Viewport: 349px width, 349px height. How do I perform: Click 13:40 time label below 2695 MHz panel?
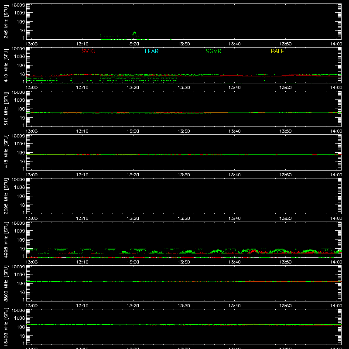pos(234,219)
